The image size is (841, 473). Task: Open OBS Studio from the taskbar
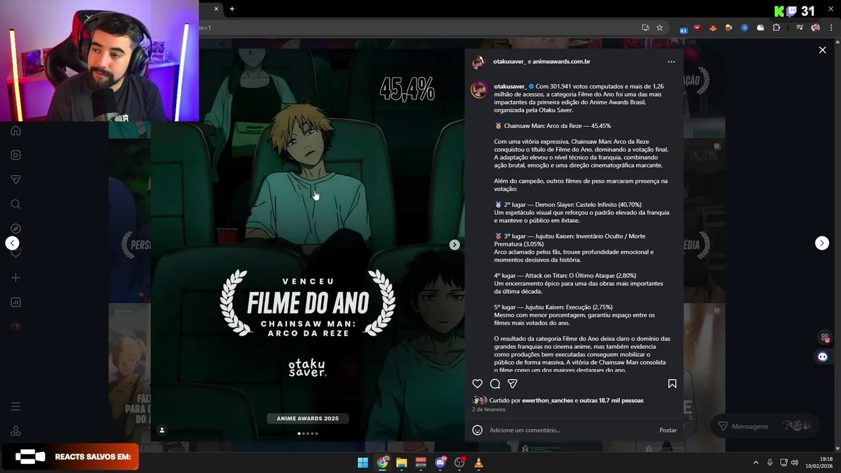(459, 462)
